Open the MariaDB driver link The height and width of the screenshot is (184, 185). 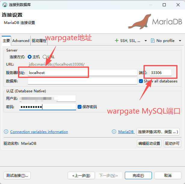[126, 132]
